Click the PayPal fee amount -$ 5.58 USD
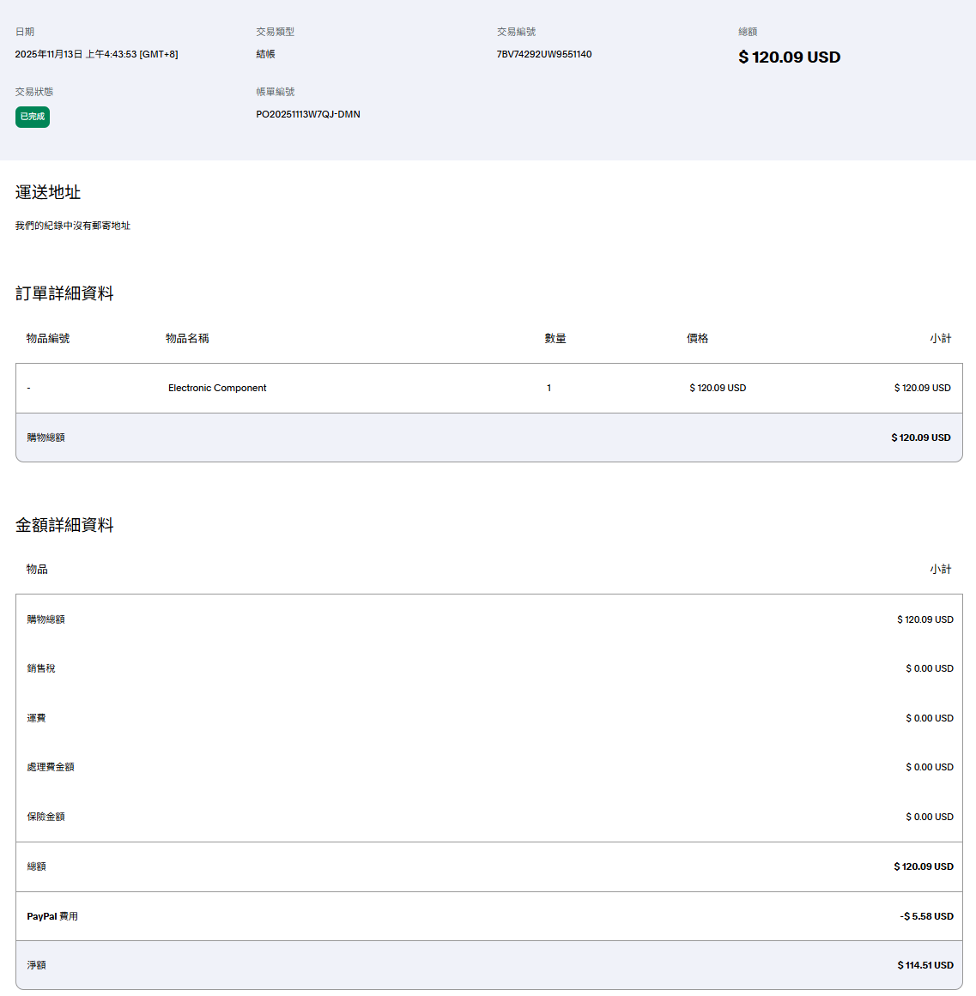 pos(926,916)
